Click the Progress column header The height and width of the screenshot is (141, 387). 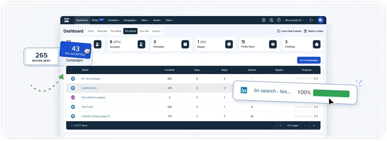(x=307, y=70)
